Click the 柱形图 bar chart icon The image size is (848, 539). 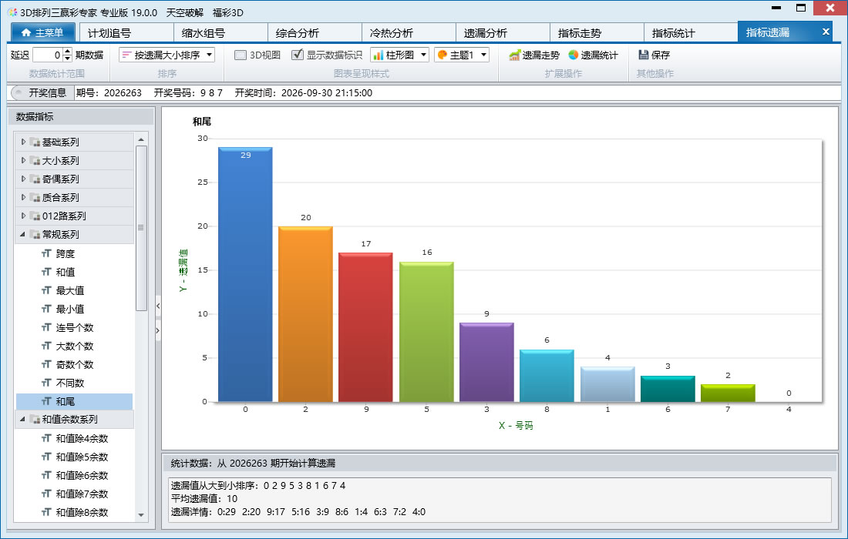click(x=379, y=55)
